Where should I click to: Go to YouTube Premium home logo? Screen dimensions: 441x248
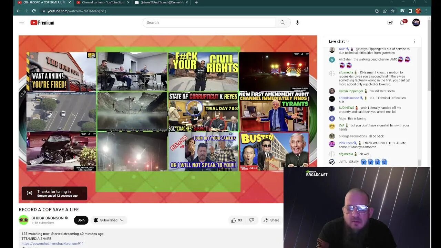[x=42, y=23]
